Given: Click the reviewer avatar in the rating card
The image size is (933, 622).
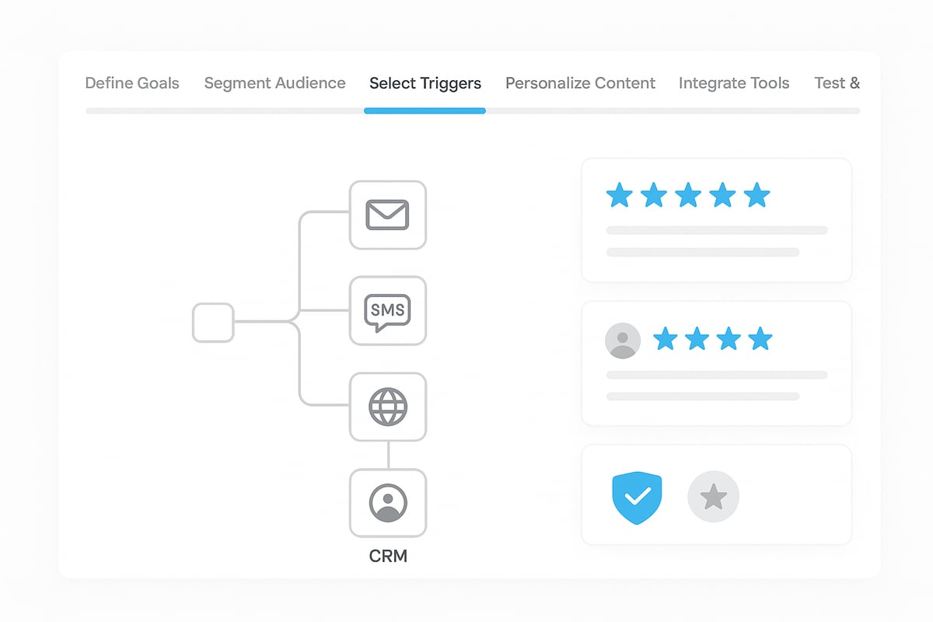Looking at the screenshot, I should click(x=620, y=340).
